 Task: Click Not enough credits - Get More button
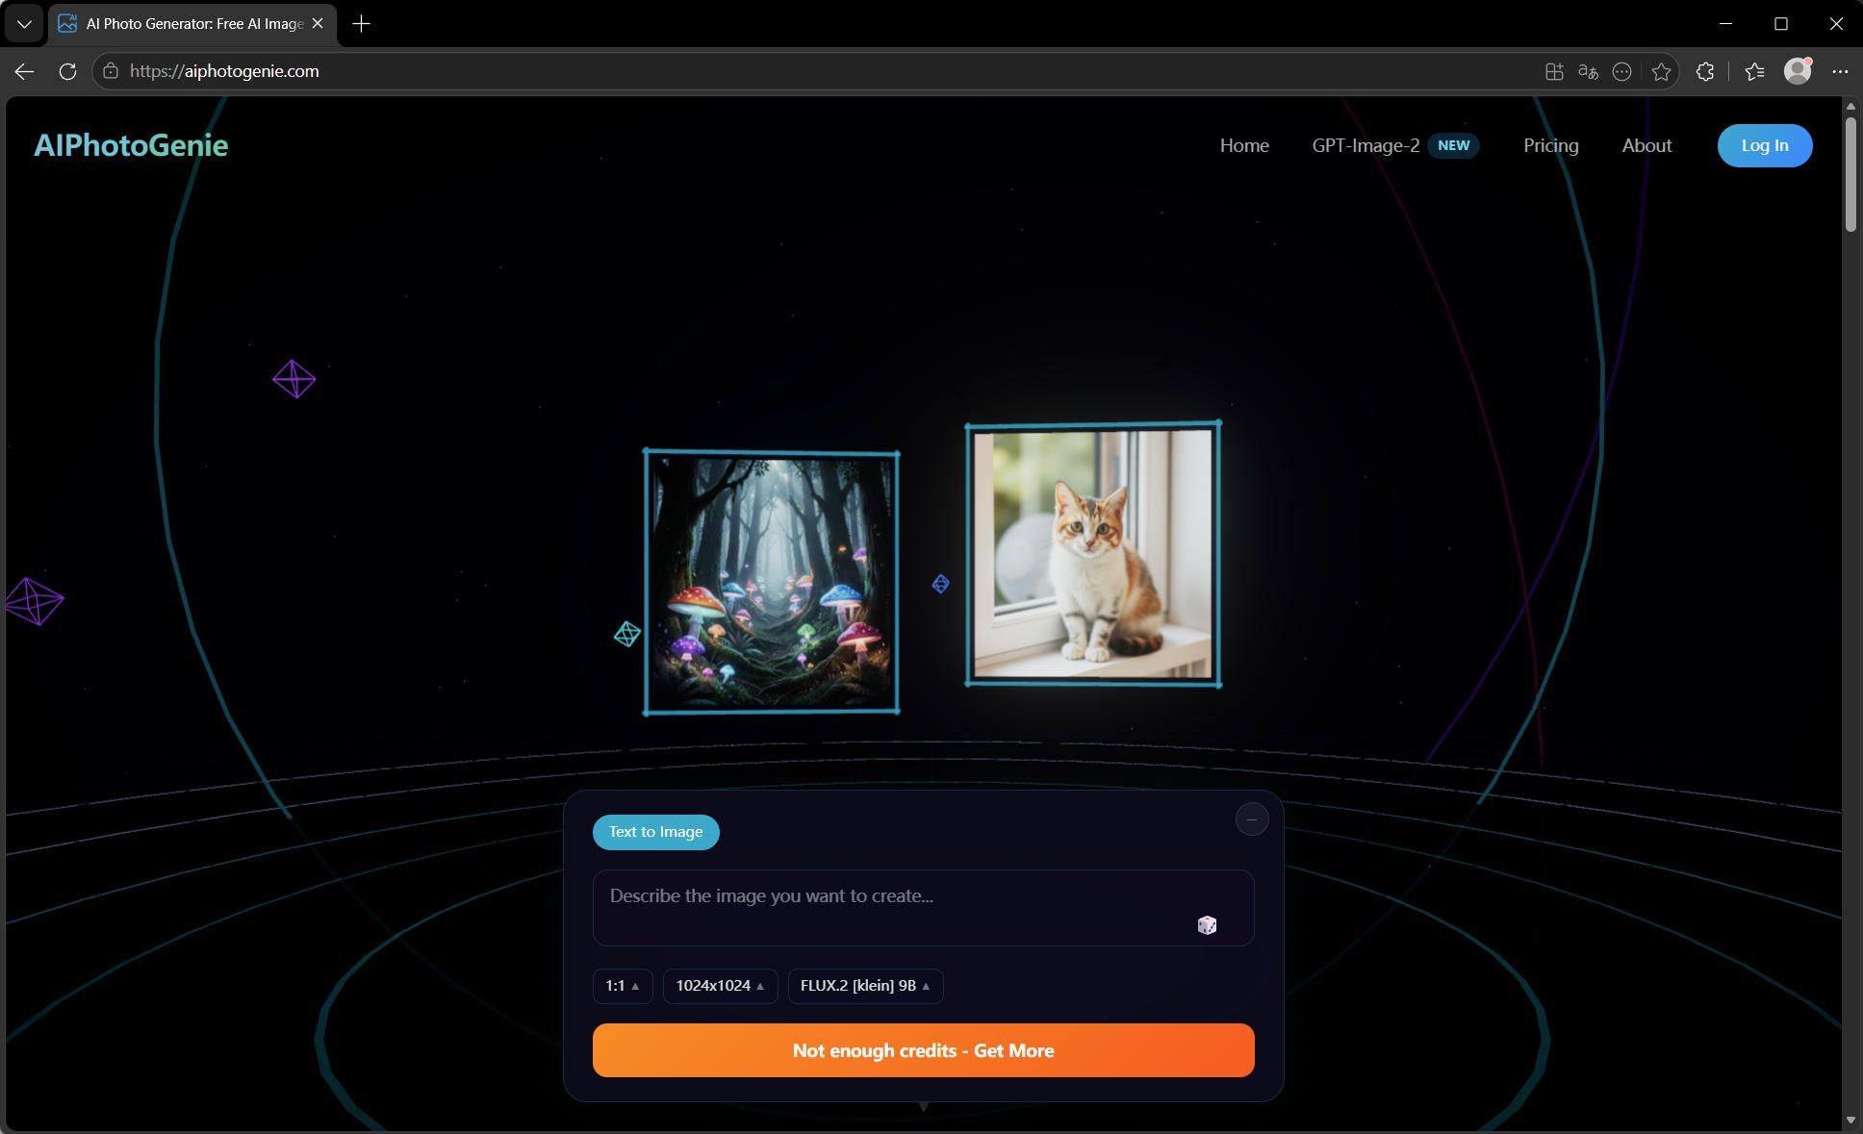pos(923,1050)
